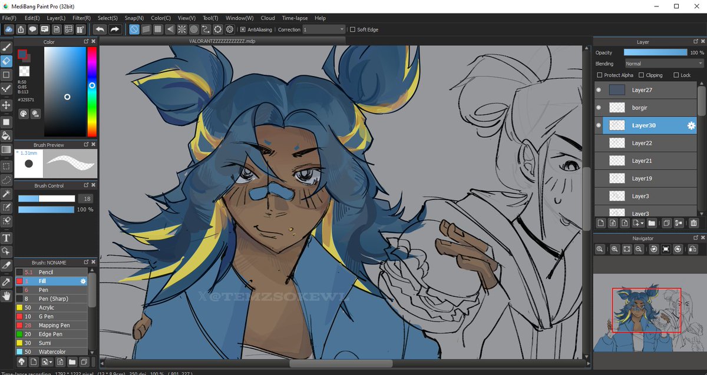The height and width of the screenshot is (375, 707).
Task: Select the Hand pan tool
Action: click(6, 296)
